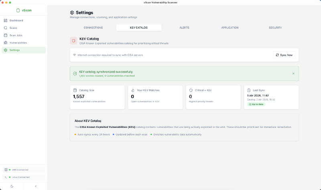Go to Scans in sidebar
321x190 pixels.
tap(24, 28)
